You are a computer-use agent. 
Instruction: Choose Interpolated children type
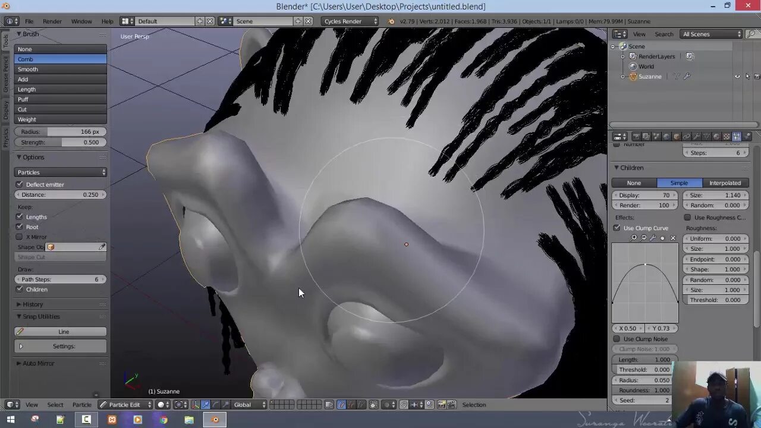click(x=725, y=183)
